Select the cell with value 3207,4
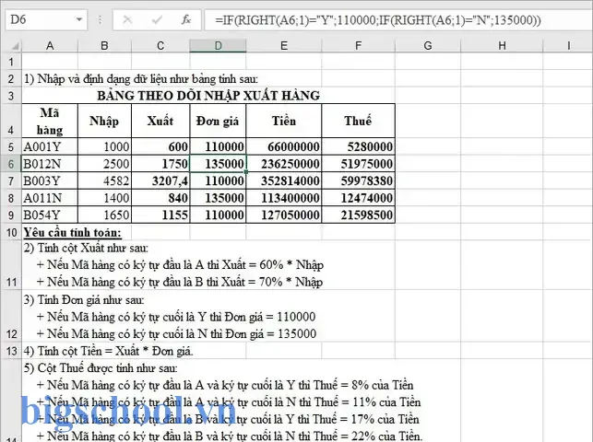 click(x=160, y=180)
